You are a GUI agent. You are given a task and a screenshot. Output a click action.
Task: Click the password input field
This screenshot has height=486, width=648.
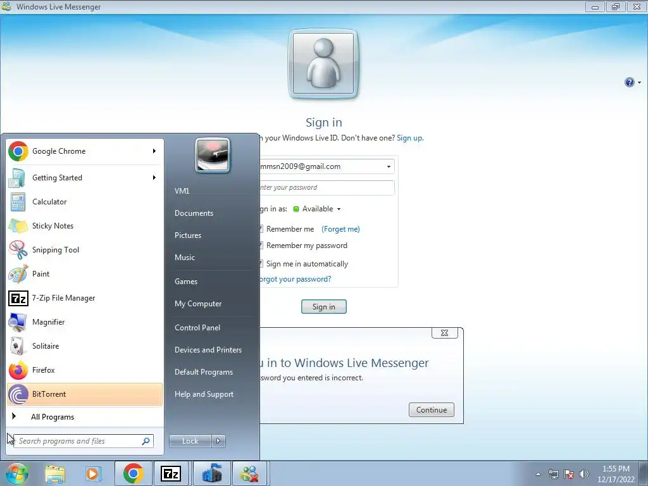(x=326, y=187)
